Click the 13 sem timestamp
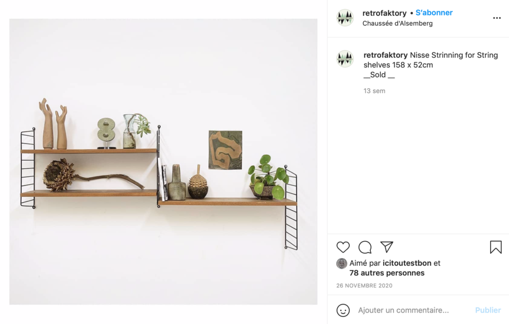509x324 pixels. pos(374,91)
